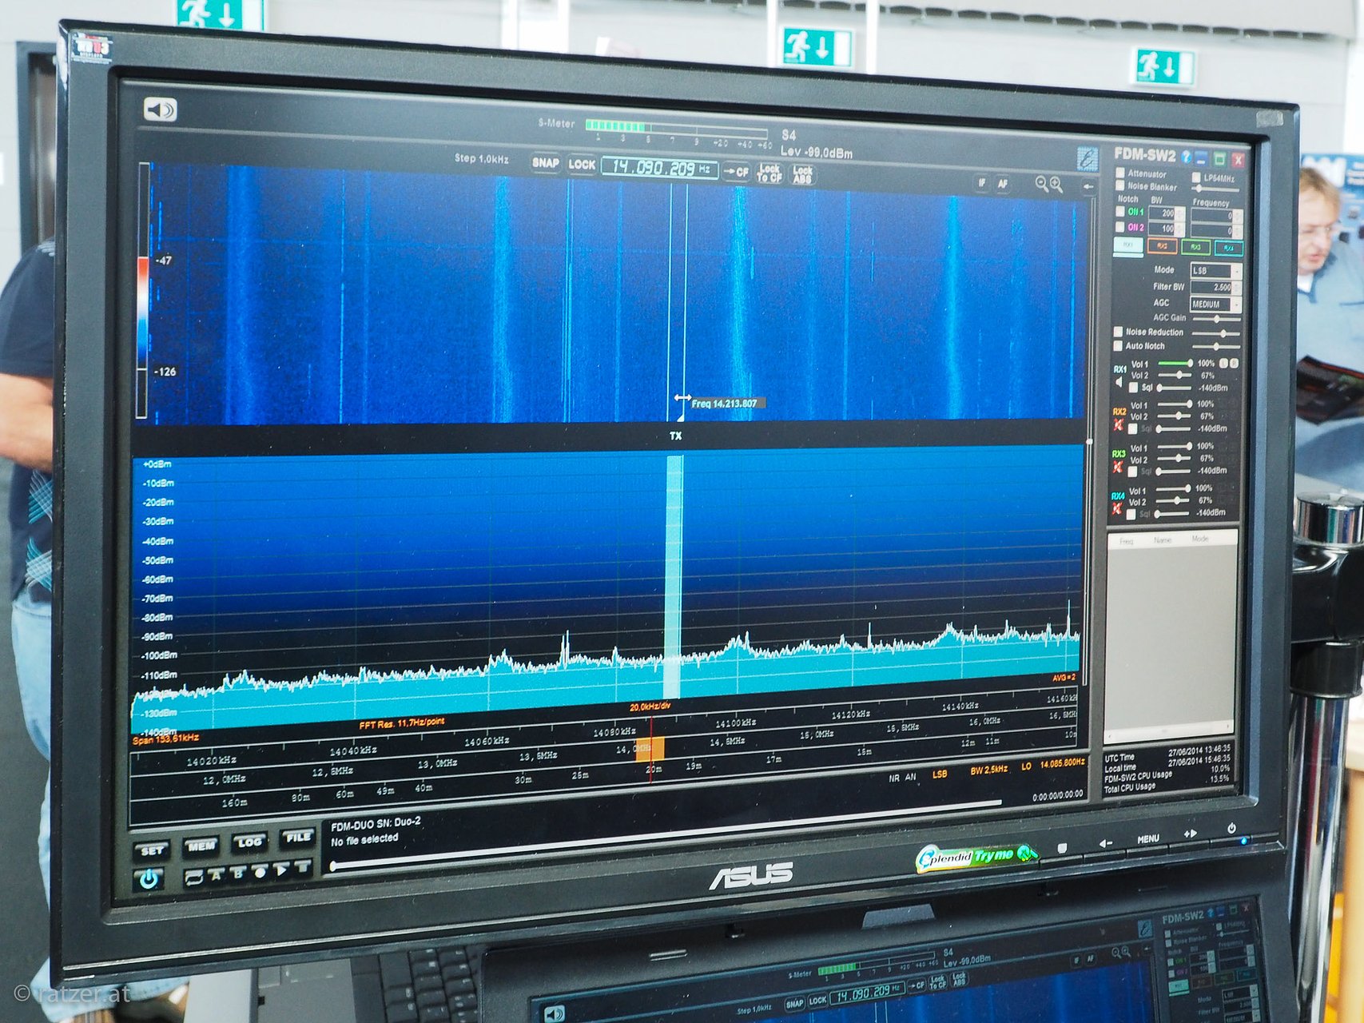Click the left arrow icon beside zoom

click(x=1088, y=186)
